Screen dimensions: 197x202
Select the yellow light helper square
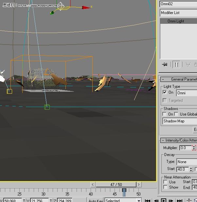pos(9,91)
